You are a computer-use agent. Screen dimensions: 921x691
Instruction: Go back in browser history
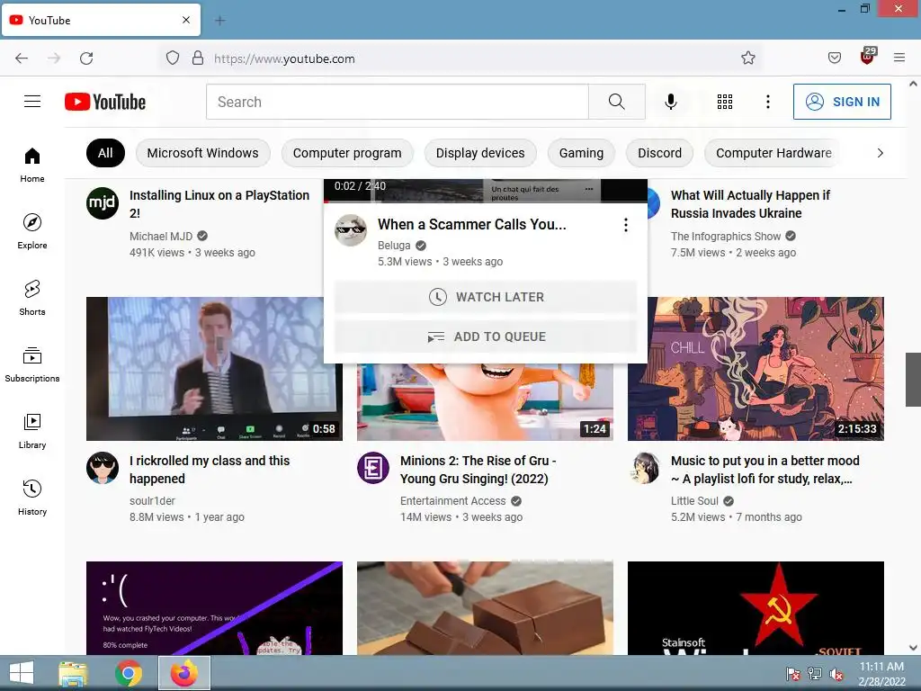tap(22, 58)
